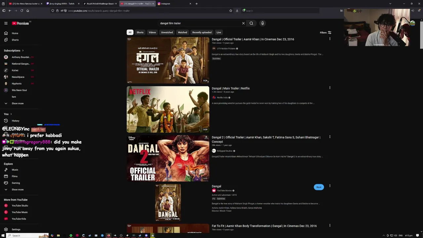Open options menu for the Dangal movie
The width and height of the screenshot is (423, 238).
click(x=329, y=186)
